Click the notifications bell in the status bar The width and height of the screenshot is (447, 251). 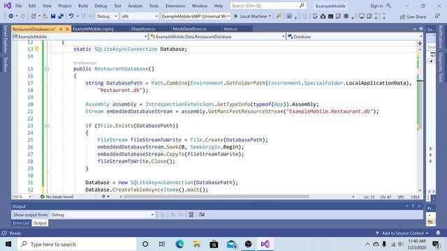[438, 233]
